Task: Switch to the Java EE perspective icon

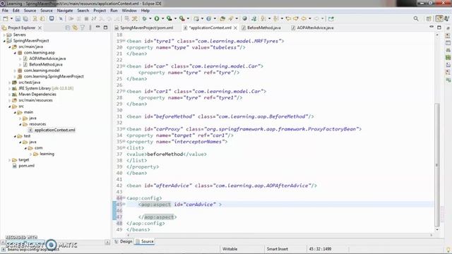Action: pos(439,19)
